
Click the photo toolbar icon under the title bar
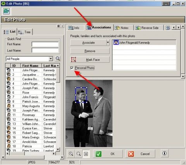click(6, 11)
